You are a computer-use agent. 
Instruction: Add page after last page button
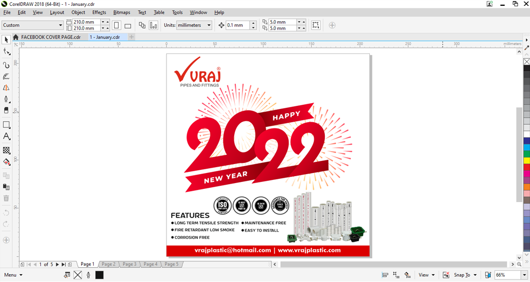[70, 265]
